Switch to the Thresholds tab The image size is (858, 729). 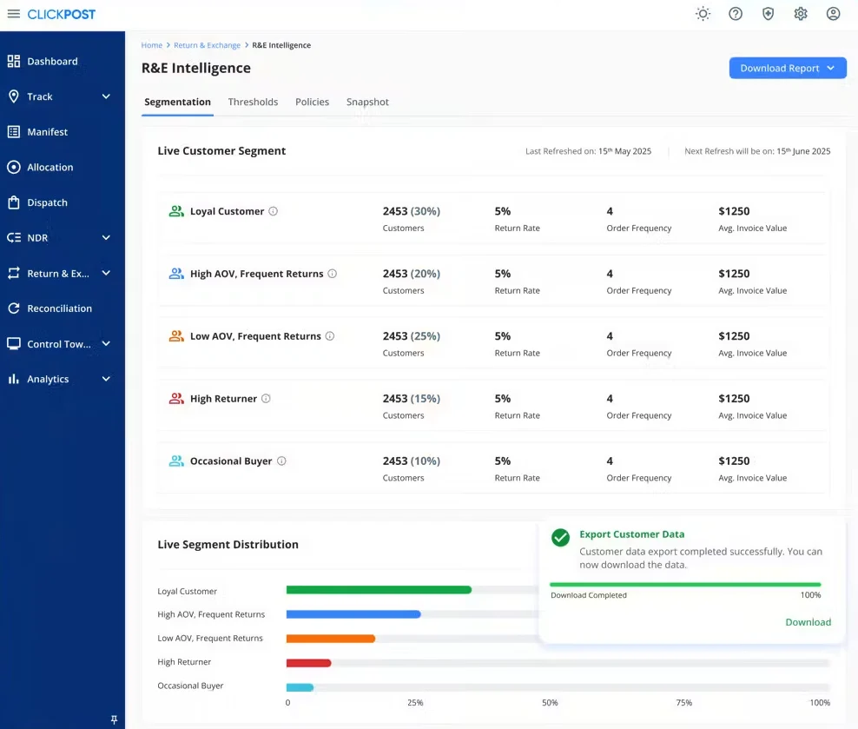point(253,102)
